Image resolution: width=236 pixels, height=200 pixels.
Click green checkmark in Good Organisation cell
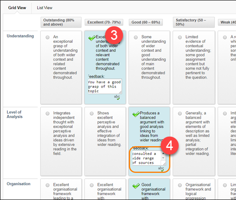pyautogui.click(x=136, y=186)
